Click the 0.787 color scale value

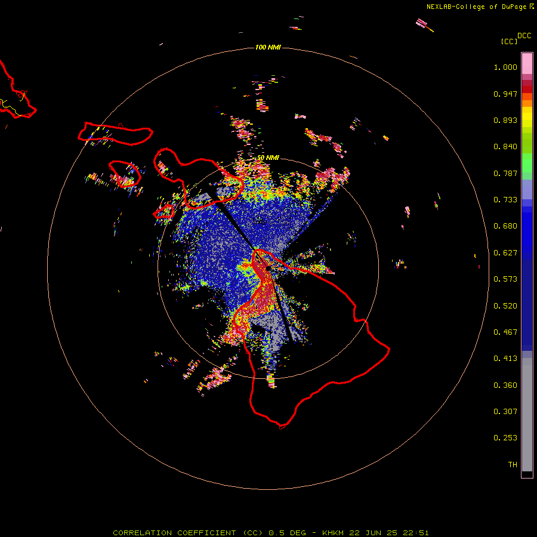click(x=505, y=173)
